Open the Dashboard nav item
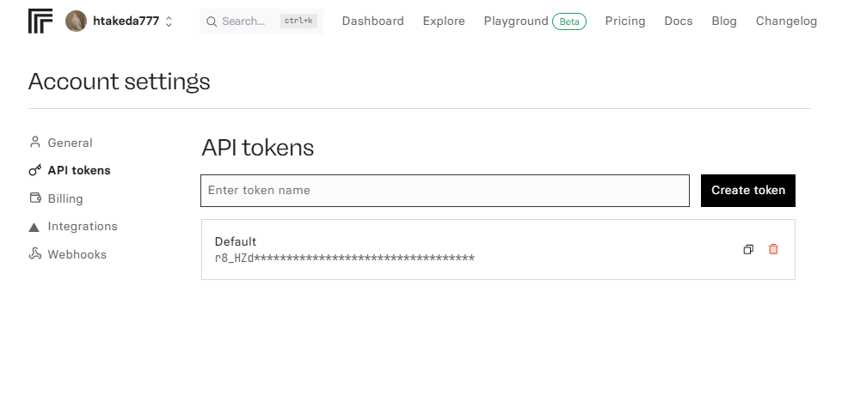Viewport: 842px width, 396px height. coord(372,21)
